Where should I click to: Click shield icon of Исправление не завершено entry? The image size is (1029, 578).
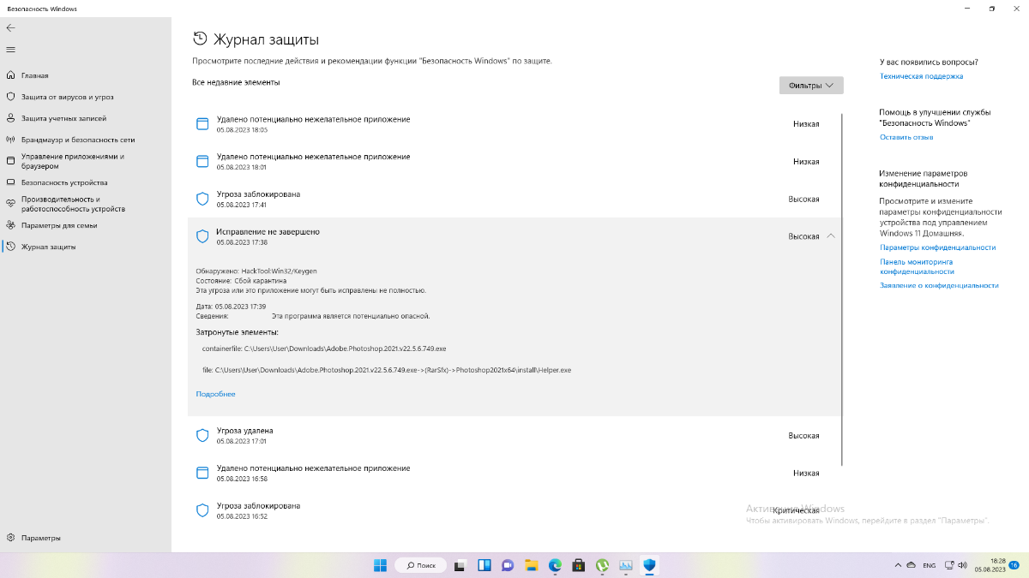pos(203,236)
